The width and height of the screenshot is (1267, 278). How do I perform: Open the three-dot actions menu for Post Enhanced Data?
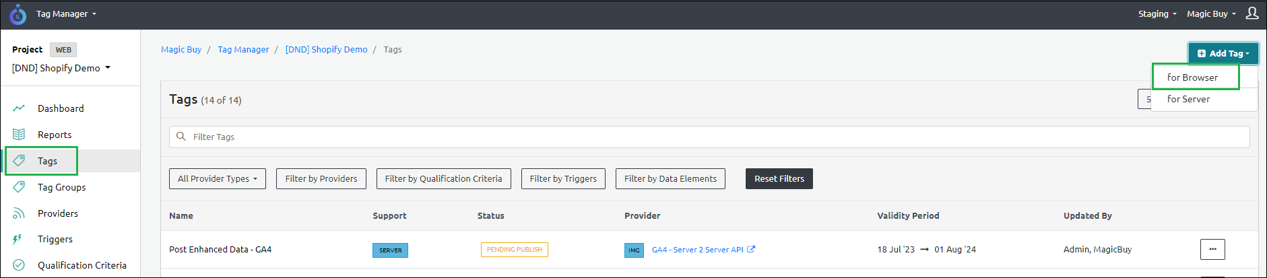(1212, 249)
